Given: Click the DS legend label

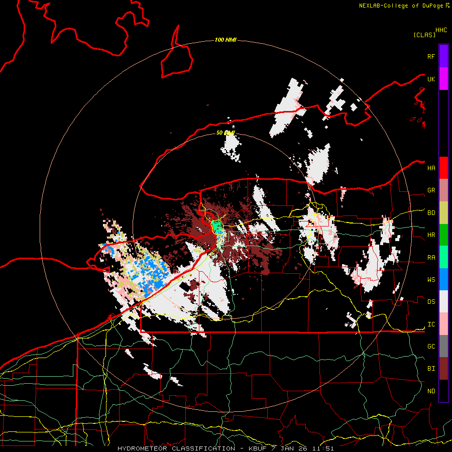Looking at the screenshot, I should pos(431,302).
